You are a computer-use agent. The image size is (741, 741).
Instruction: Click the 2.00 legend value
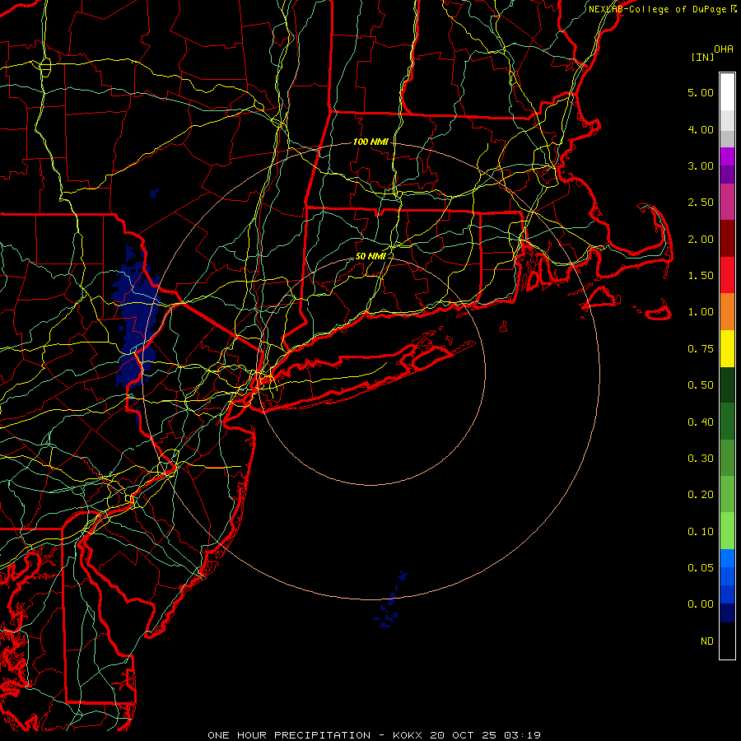(701, 239)
